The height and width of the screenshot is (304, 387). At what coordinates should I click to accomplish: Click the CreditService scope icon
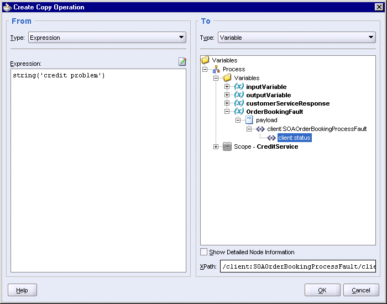pyautogui.click(x=227, y=146)
